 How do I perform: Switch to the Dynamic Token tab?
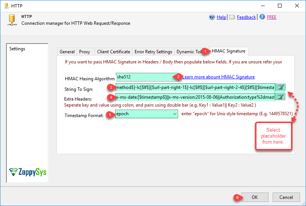(189, 52)
